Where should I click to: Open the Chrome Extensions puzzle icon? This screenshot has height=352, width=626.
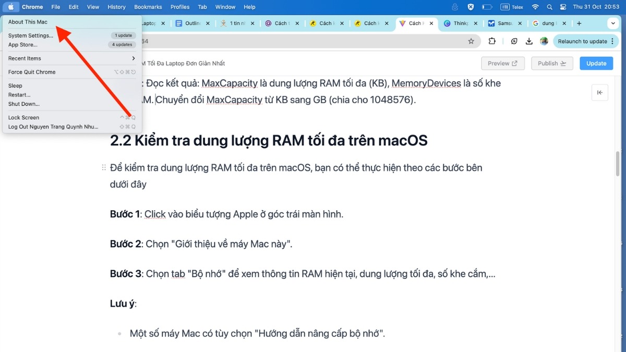pos(492,41)
